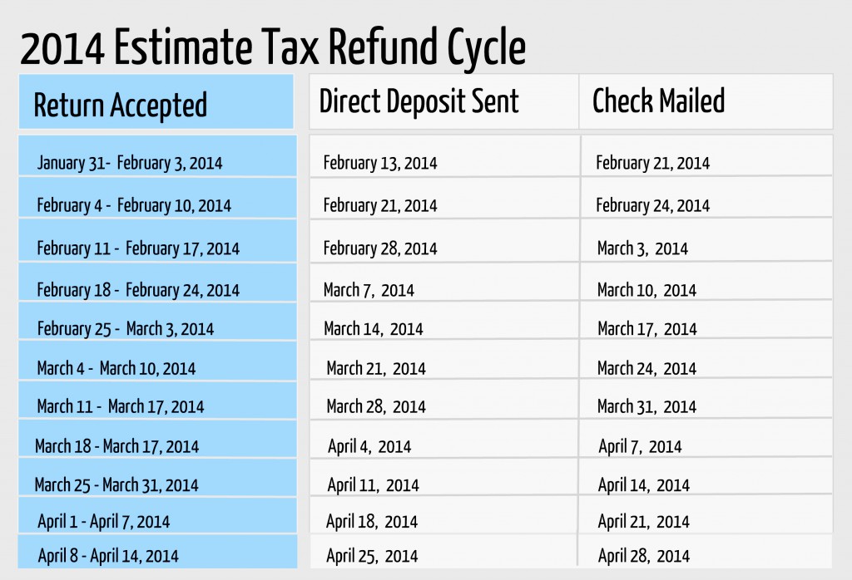The width and height of the screenshot is (852, 580).
Task: Click the "February 18 - February 24, 2014" cell
Action: pyautogui.click(x=138, y=290)
